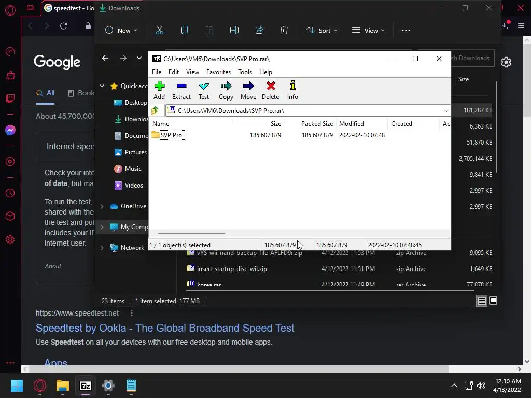The image size is (531, 398).
Task: Expand My Computer in Explorer sidebar
Action: click(102, 227)
